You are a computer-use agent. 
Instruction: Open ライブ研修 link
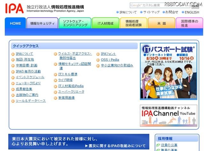point(65,80)
